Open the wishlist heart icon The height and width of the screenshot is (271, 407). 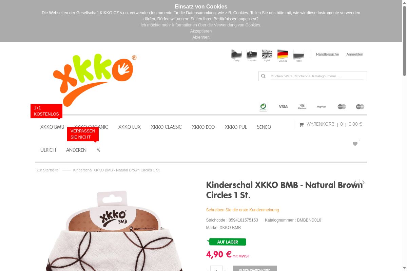click(355, 144)
